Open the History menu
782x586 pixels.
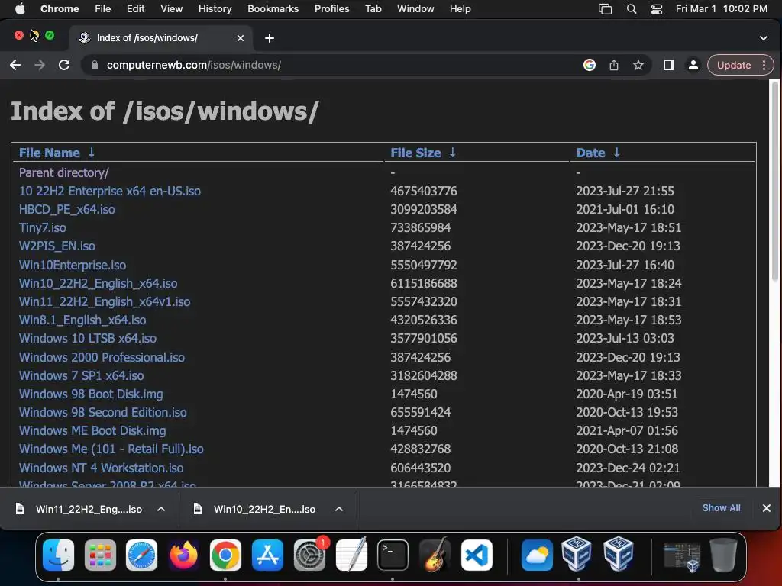(x=215, y=8)
